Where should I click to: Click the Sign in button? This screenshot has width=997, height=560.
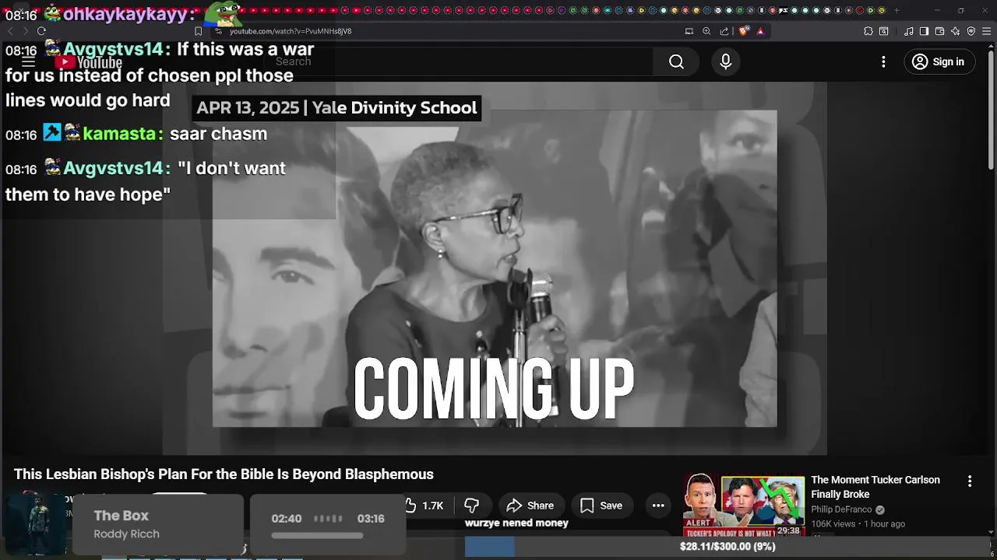pyautogui.click(x=939, y=61)
